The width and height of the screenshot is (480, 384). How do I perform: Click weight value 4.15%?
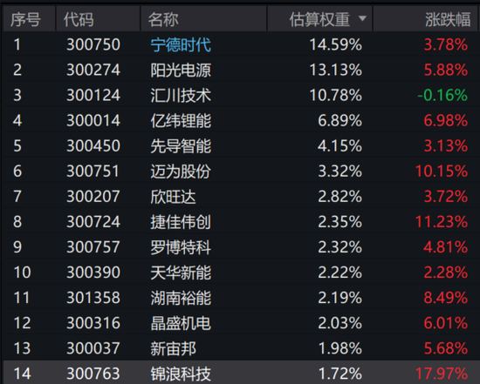[x=340, y=146]
